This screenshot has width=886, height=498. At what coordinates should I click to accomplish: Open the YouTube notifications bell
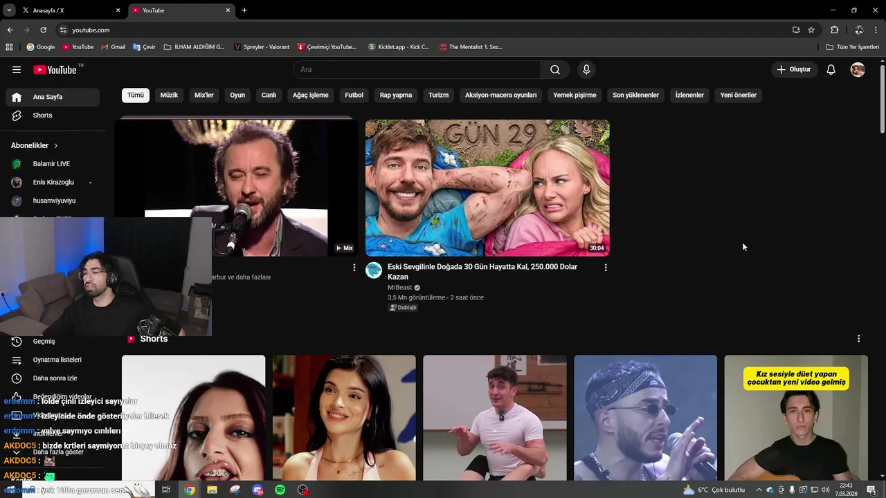click(831, 69)
